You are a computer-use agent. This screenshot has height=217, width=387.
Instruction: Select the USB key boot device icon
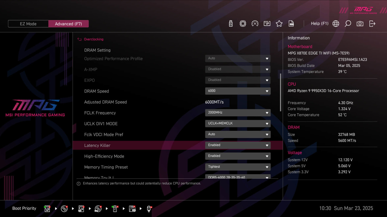pos(115,209)
